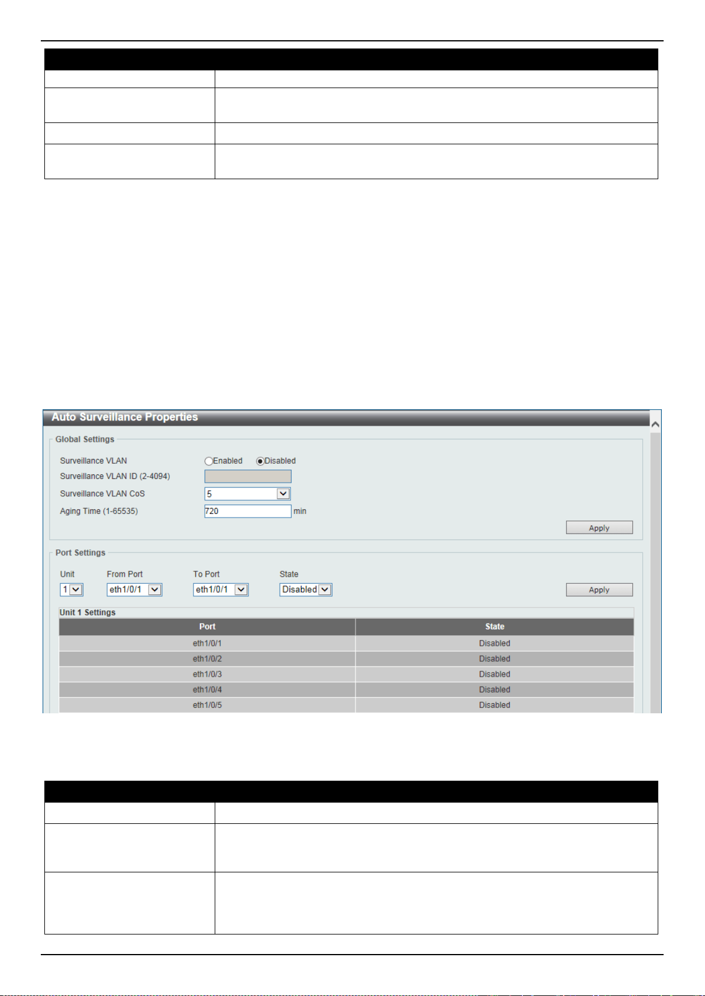Click the Aging Time input field
This screenshot has width=705, height=996.
tap(248, 511)
